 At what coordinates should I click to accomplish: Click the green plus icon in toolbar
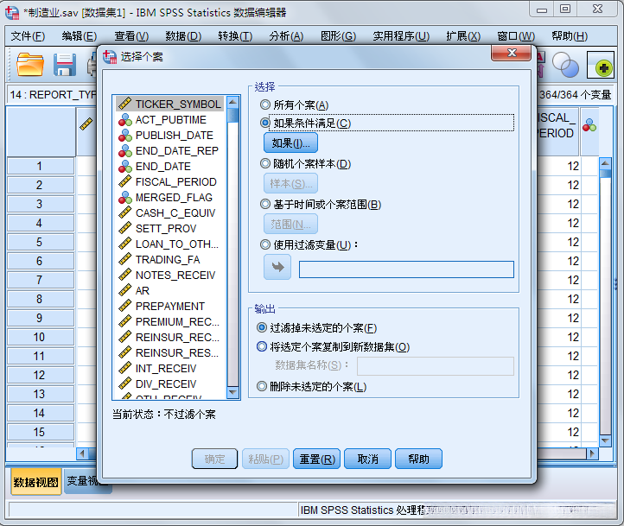601,65
